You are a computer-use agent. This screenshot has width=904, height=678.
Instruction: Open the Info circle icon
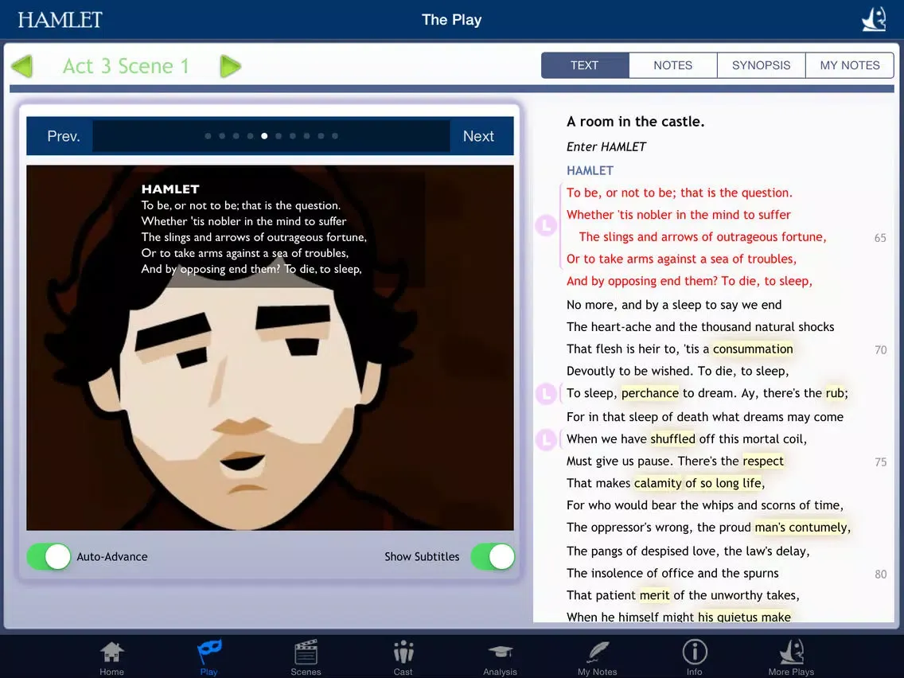click(695, 658)
